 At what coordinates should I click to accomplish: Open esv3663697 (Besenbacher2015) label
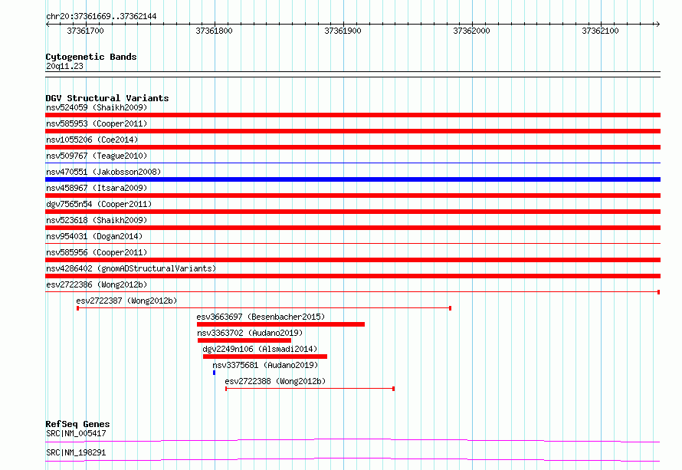coord(261,317)
